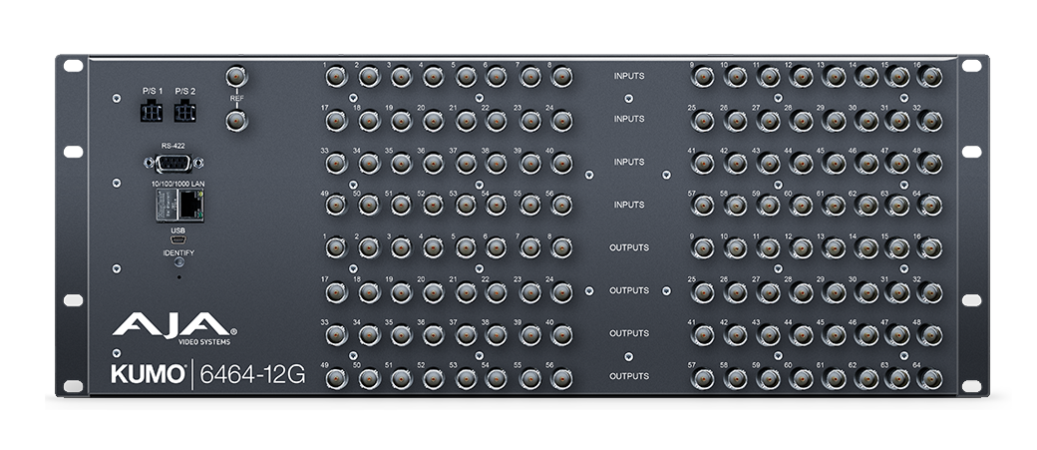Click output BNC connector 25
Screen dimensions: 1037x450
[703, 291]
